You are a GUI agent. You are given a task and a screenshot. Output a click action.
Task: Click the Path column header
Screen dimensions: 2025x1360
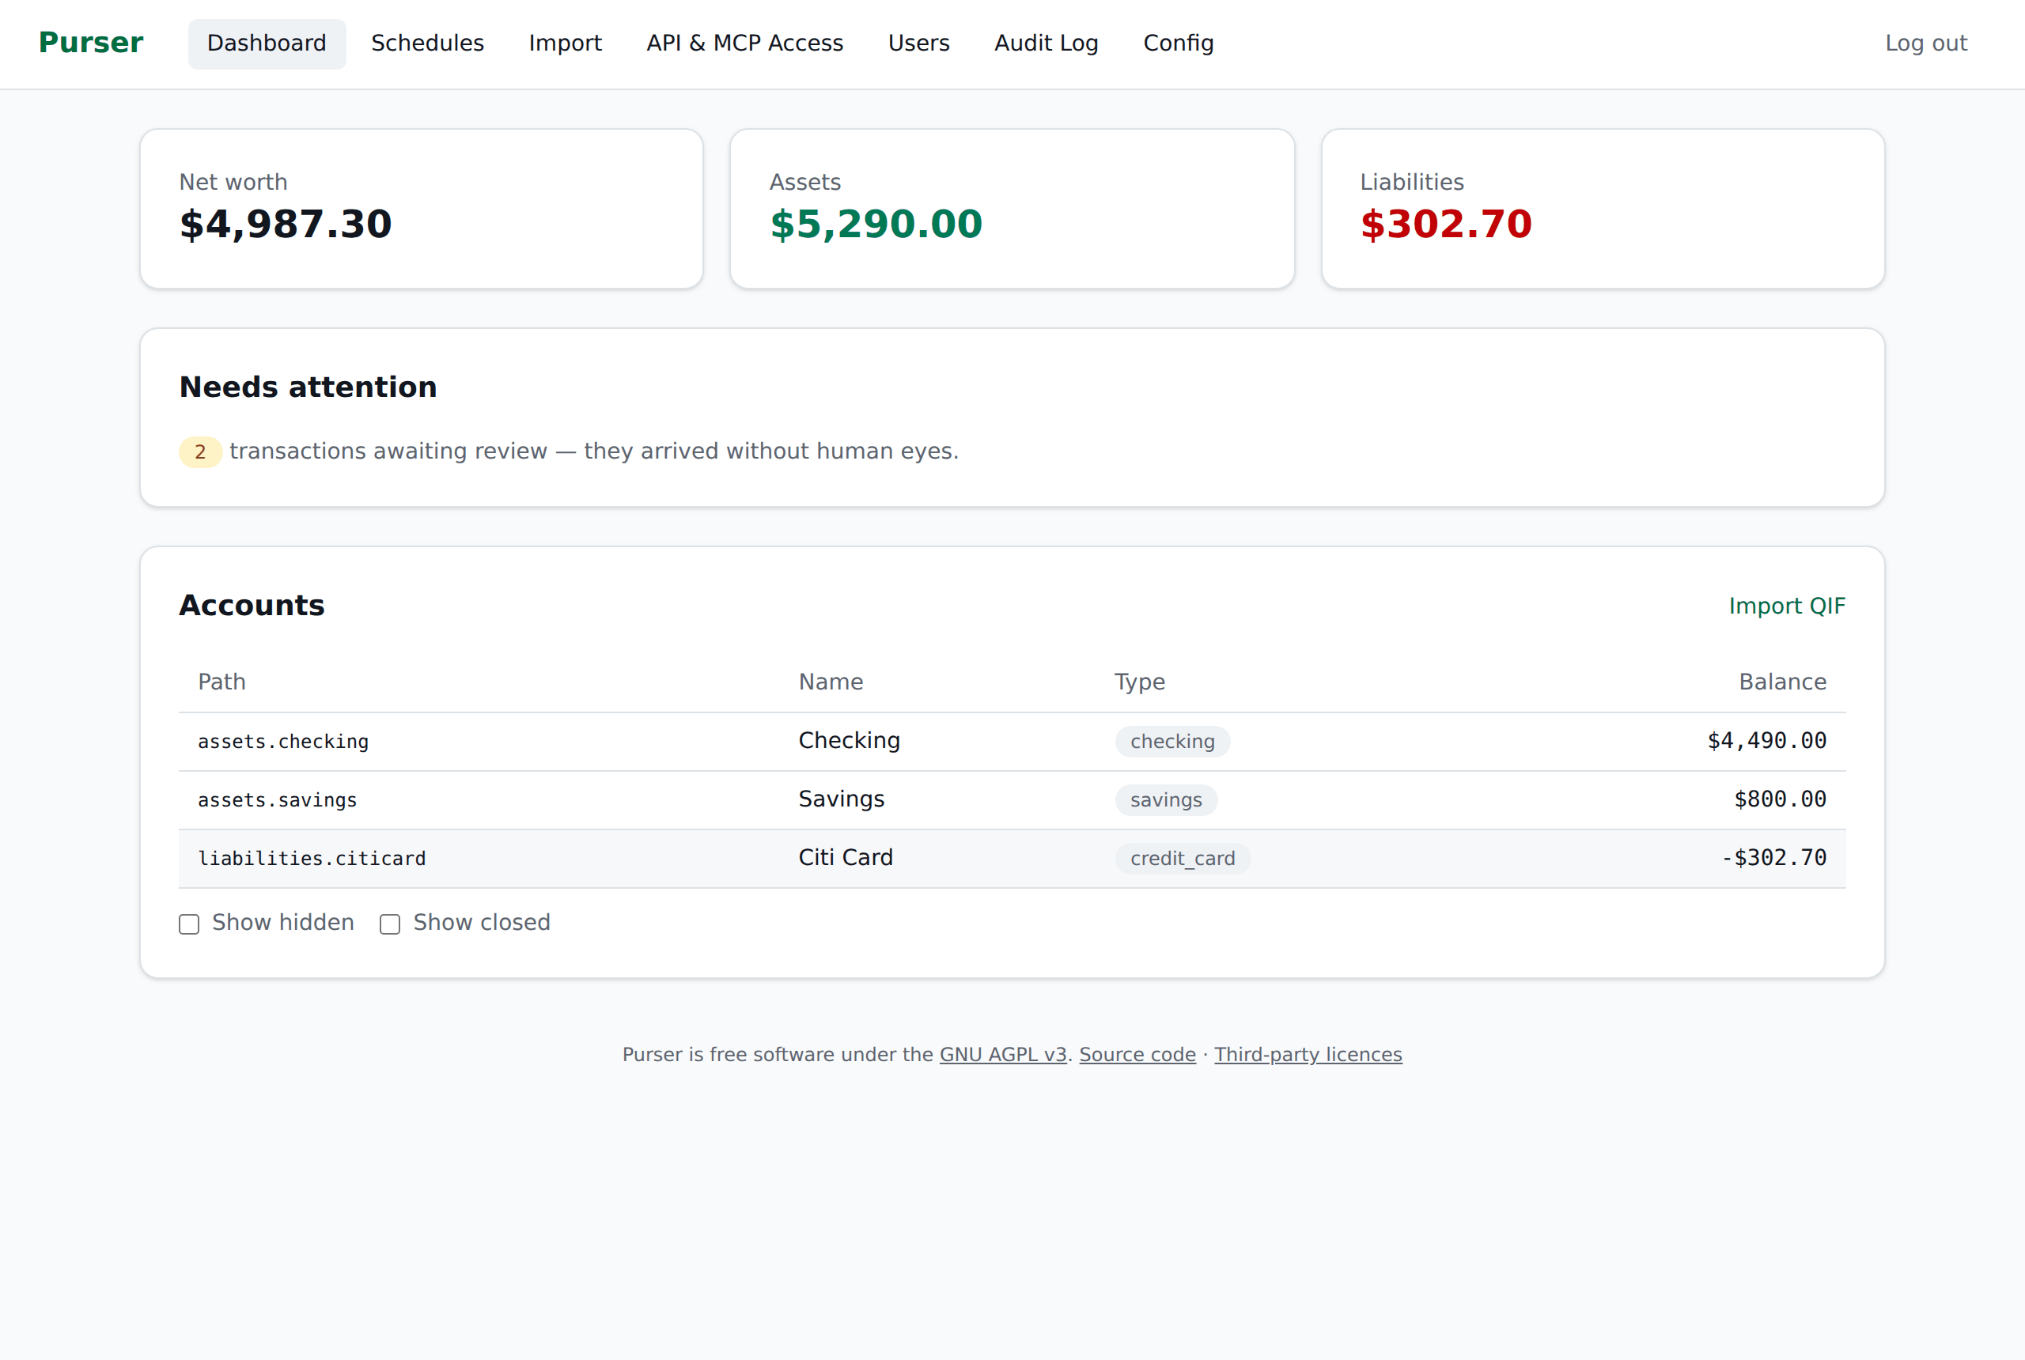(x=221, y=682)
